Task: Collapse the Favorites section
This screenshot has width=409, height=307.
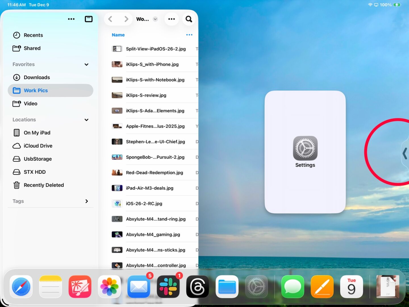Action: pos(86,65)
